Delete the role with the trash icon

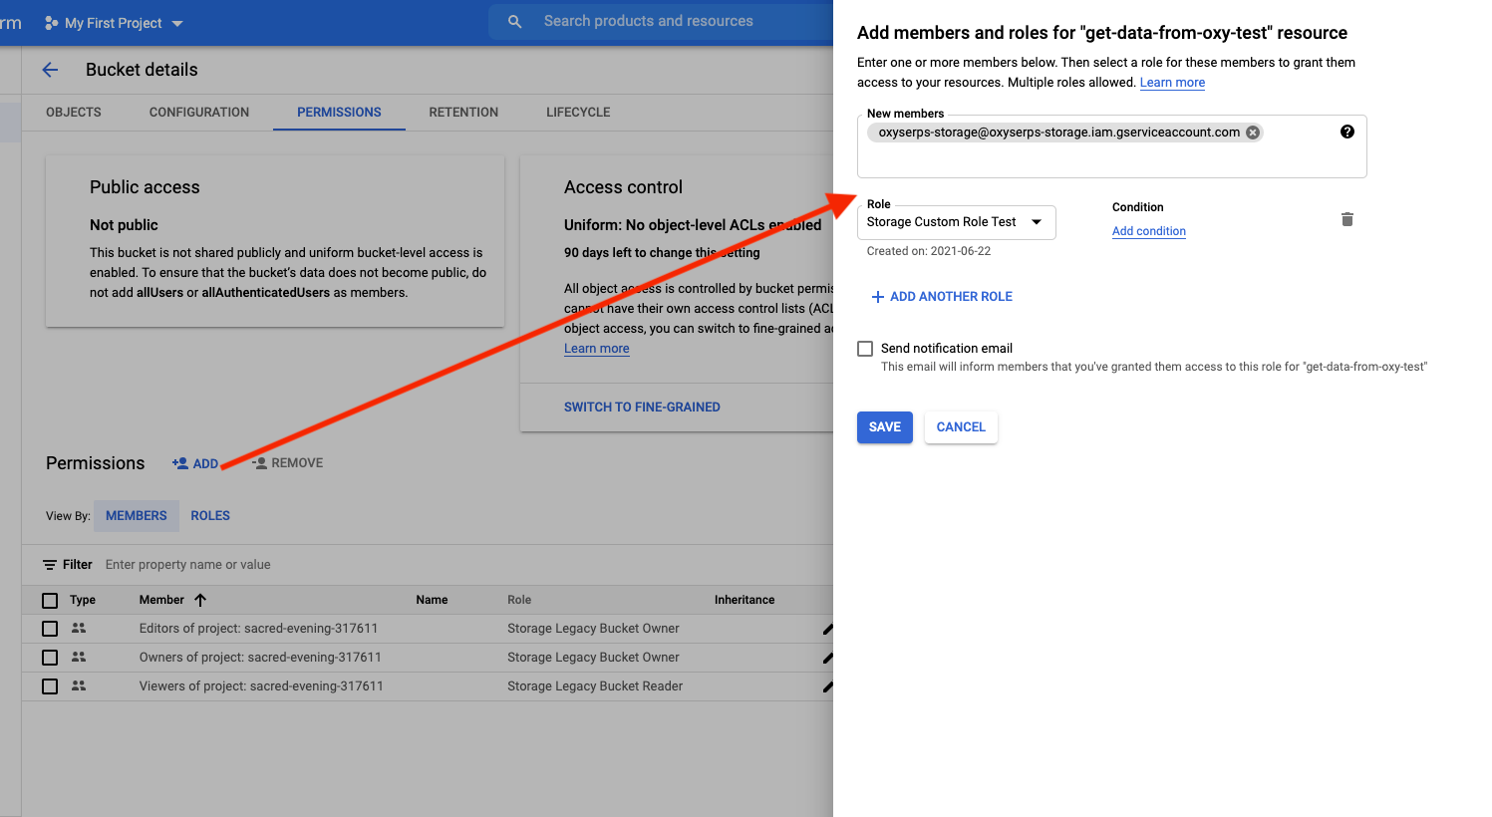click(x=1346, y=219)
